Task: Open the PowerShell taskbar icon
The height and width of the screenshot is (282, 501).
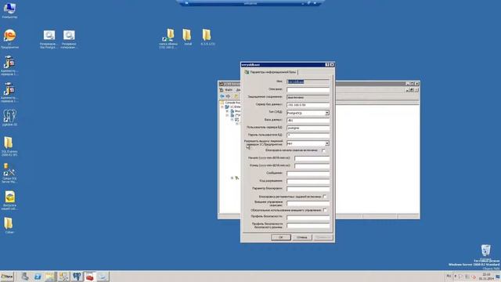Action: click(38, 277)
